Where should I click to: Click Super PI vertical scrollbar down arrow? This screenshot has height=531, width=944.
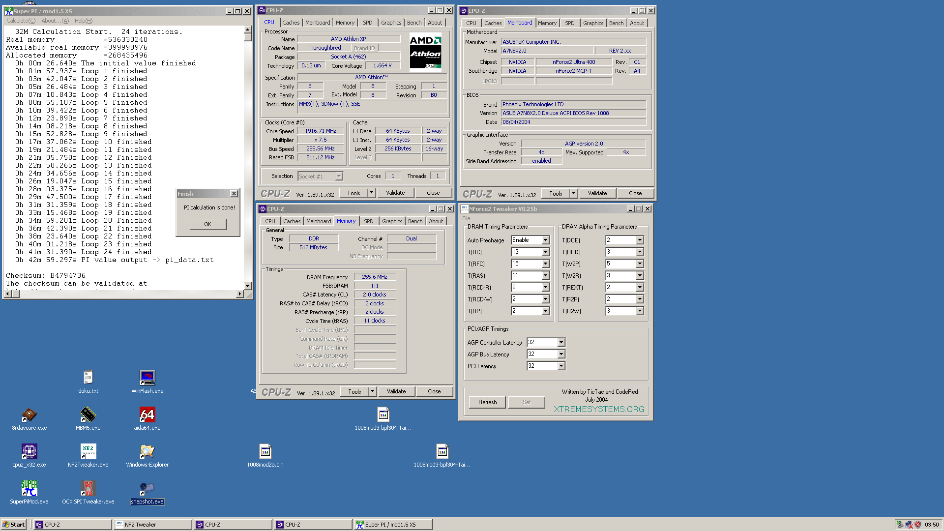[x=248, y=286]
